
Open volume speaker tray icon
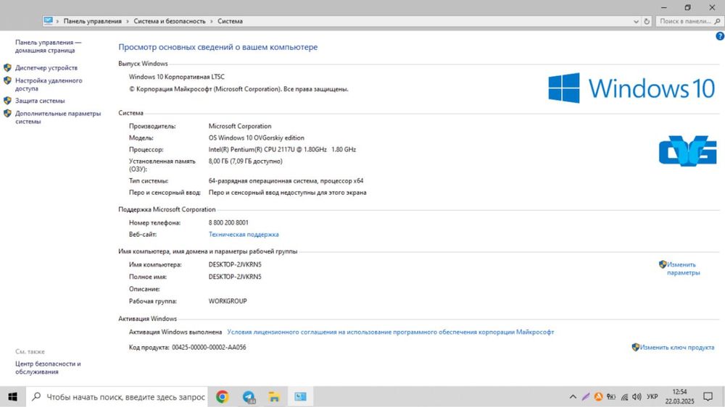[x=637, y=397]
